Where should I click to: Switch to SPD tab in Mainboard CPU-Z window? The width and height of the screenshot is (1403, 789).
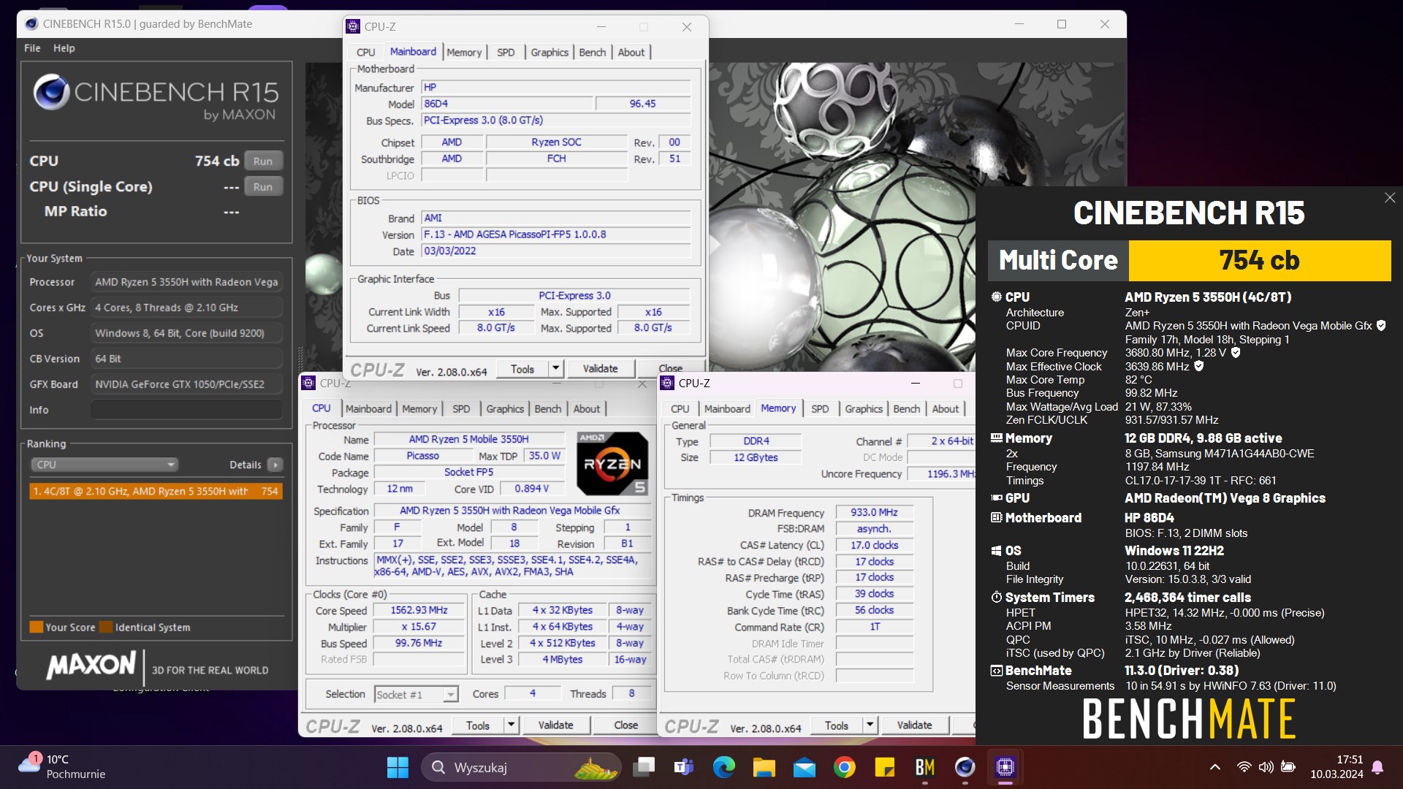point(506,53)
